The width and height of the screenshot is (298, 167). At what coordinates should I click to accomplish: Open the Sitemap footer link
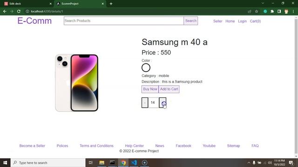point(233,146)
